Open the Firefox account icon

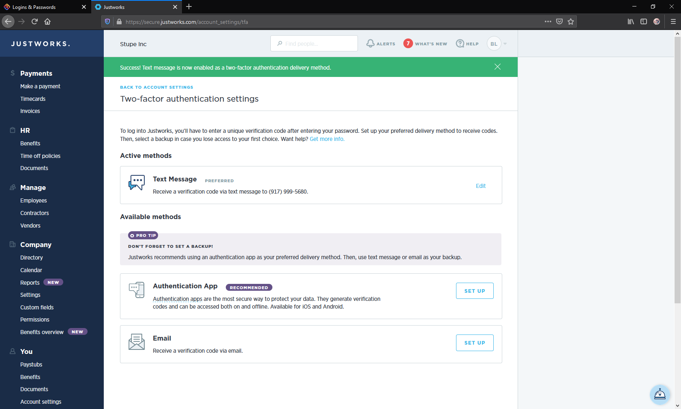pyautogui.click(x=657, y=21)
